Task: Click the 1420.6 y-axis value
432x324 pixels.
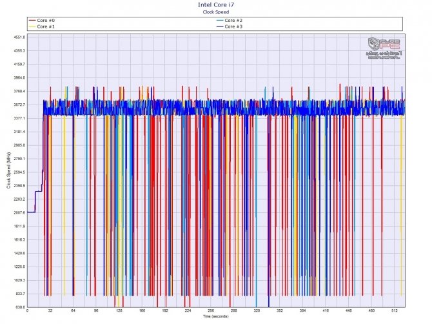Action: point(19,254)
